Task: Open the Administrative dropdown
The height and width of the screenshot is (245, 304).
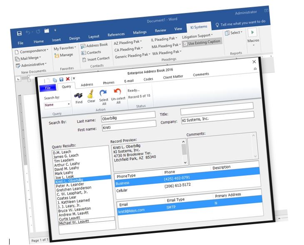Action: [31, 65]
